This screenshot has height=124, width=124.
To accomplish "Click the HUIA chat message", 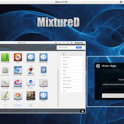I will (x=121, y=80).
